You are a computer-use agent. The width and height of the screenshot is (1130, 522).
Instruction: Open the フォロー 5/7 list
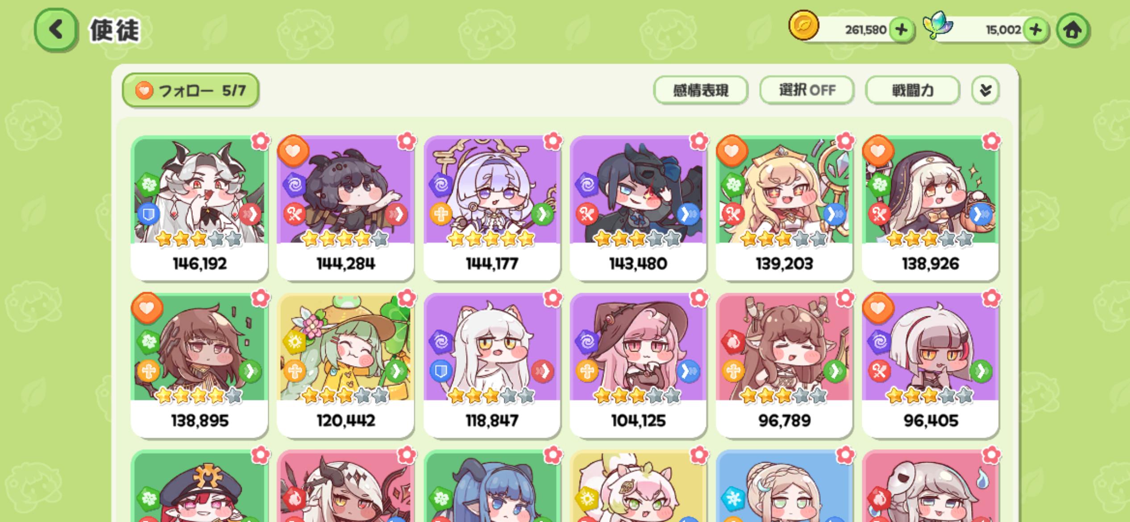point(191,90)
